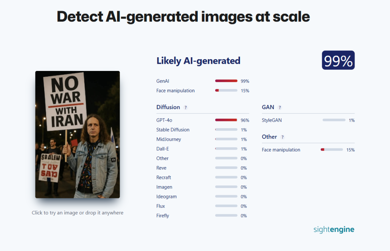
Task: Click the Diffusion section heading
Action: point(168,107)
